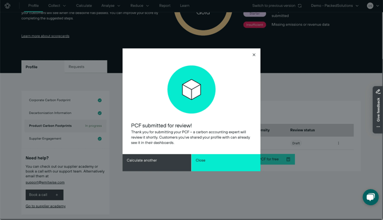
Task: Click the green check next to Supplier Engagement
Action: coord(99,139)
